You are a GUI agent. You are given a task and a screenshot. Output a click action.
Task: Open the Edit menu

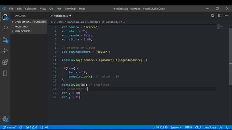(19, 9)
